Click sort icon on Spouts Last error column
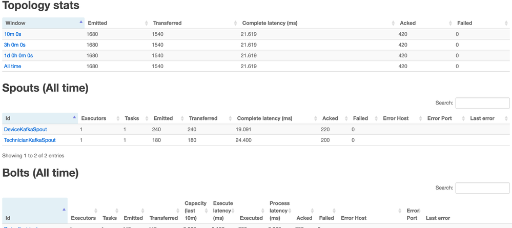The height and width of the screenshot is (228, 512). coord(506,118)
